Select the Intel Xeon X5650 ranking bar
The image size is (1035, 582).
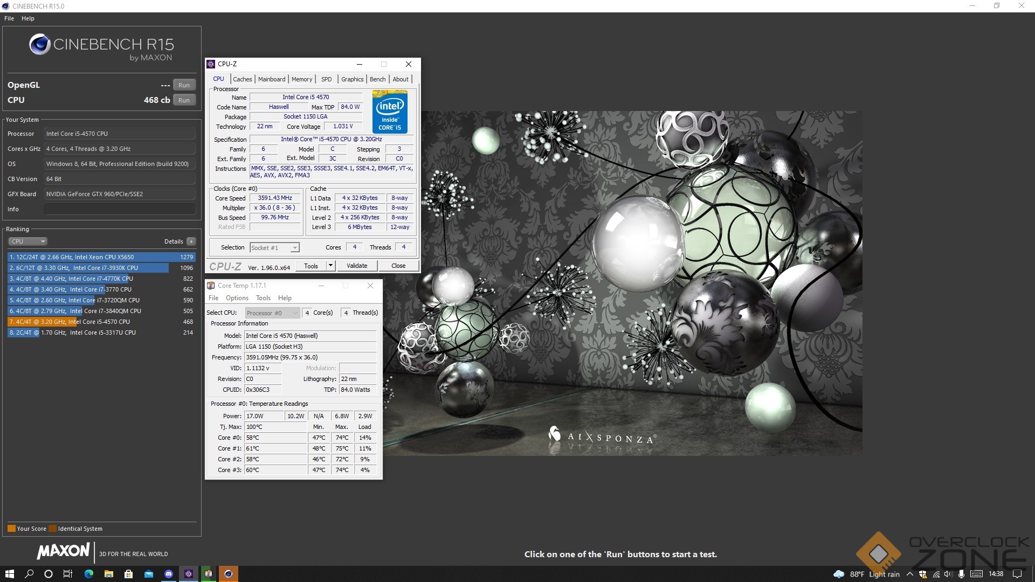click(101, 257)
